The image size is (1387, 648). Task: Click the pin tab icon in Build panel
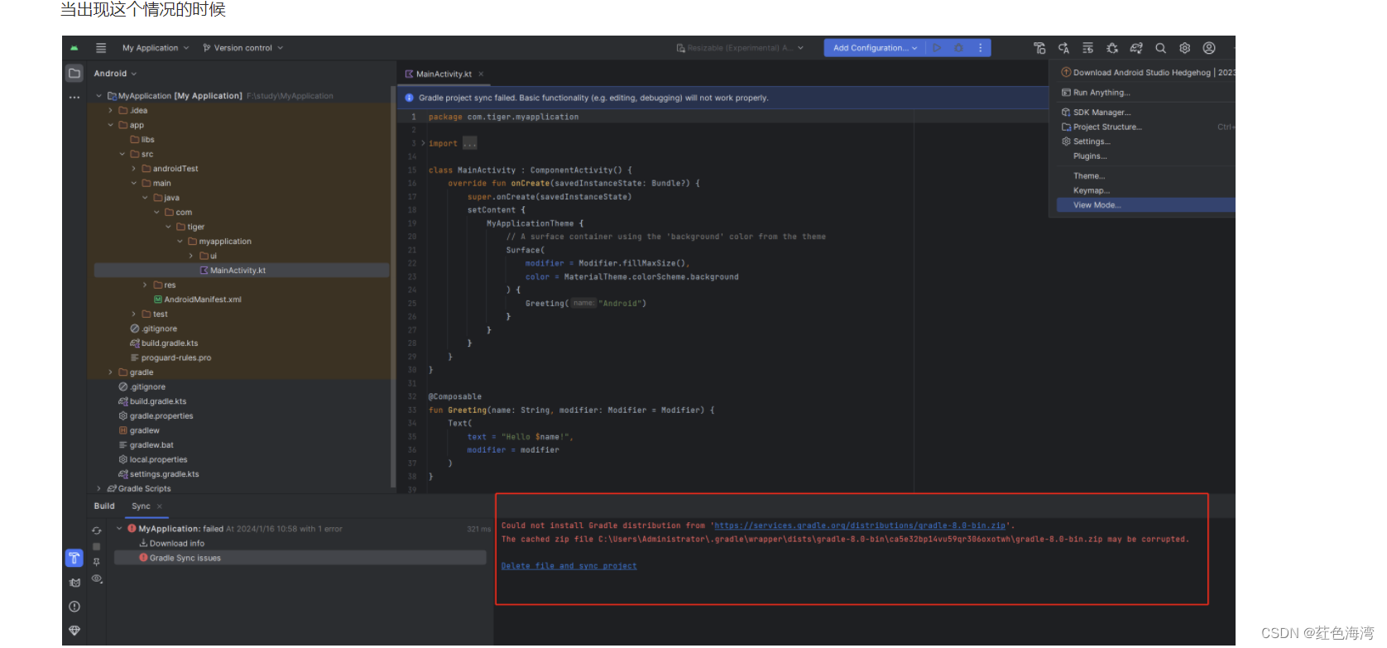97,562
